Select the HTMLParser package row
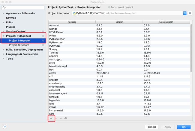The width and height of the screenshot is (195, 131). [119, 32]
